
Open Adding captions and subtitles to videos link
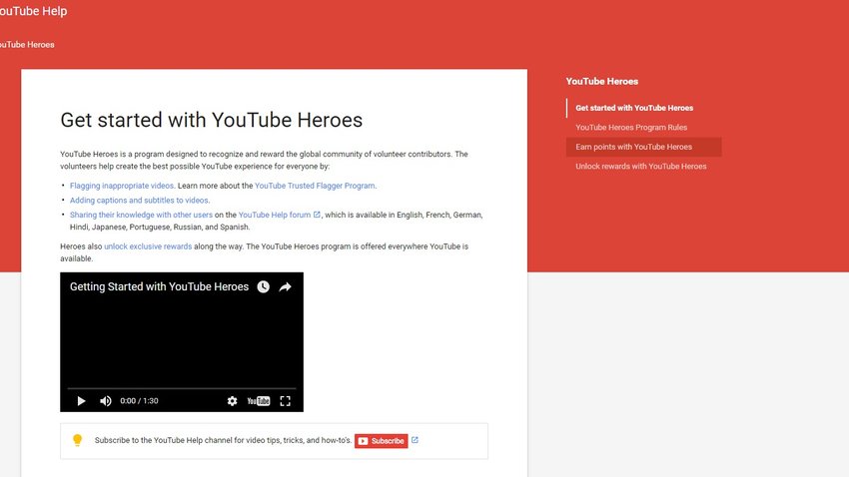click(x=139, y=201)
